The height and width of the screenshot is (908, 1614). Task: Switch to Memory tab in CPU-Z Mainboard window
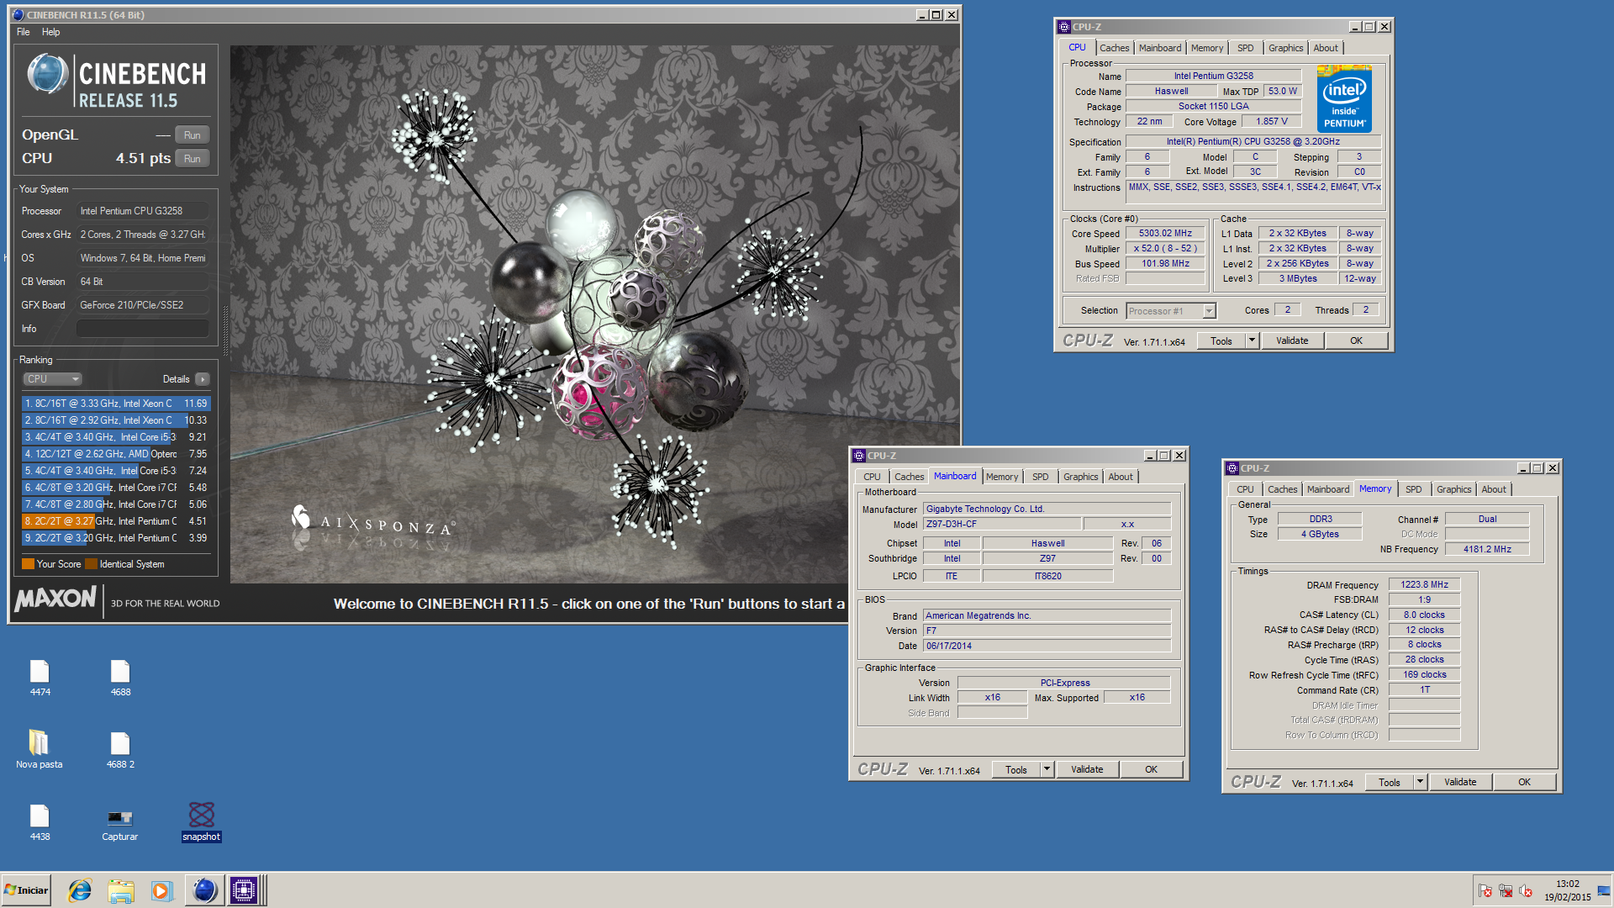pos(1002,477)
